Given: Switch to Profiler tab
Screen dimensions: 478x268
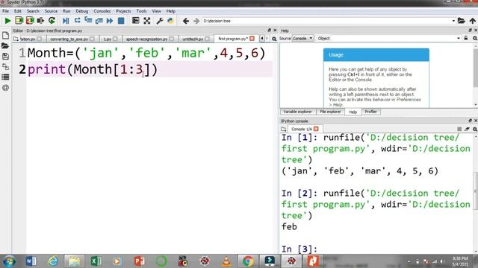Looking at the screenshot, I should coord(370,112).
